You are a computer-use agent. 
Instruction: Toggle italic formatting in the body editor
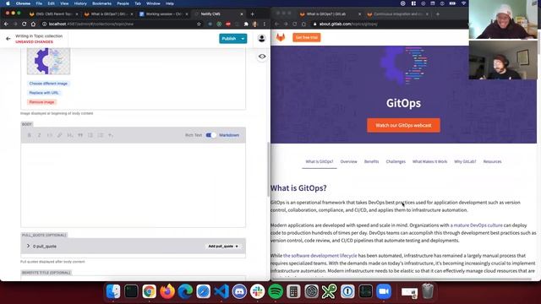click(x=40, y=135)
